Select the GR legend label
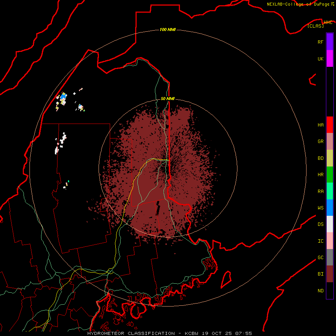The height and width of the screenshot is (336, 336). (x=320, y=141)
